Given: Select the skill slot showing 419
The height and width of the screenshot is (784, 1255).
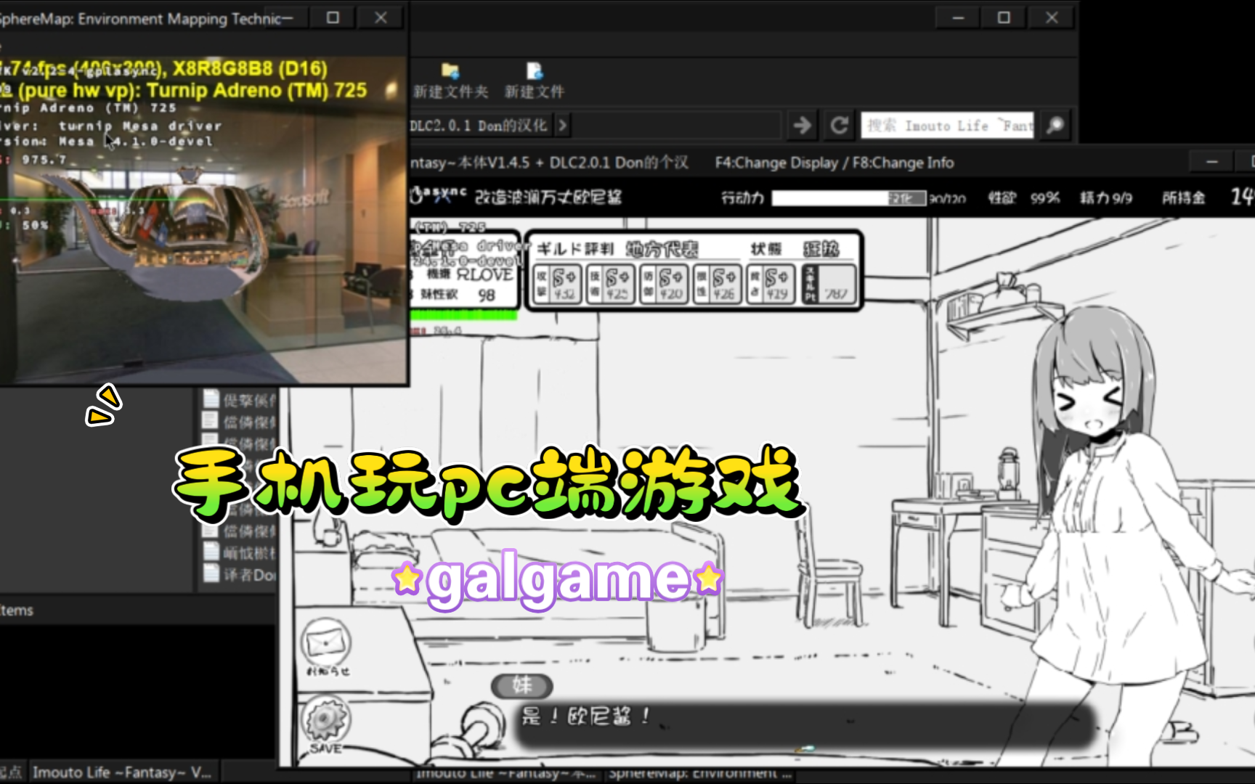Looking at the screenshot, I should click(x=770, y=284).
